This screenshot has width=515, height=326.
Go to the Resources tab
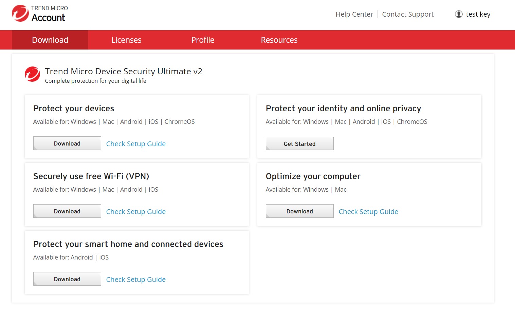(279, 40)
